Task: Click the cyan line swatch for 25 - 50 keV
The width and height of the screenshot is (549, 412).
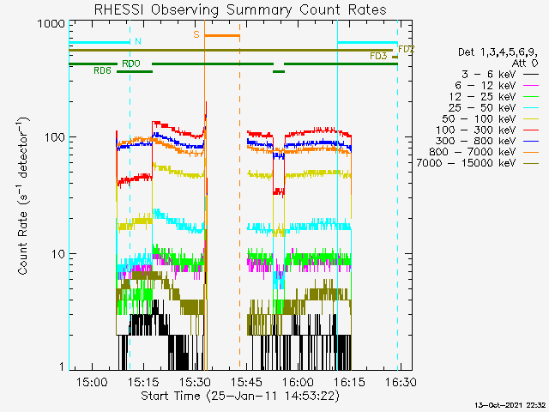Action: [531, 108]
